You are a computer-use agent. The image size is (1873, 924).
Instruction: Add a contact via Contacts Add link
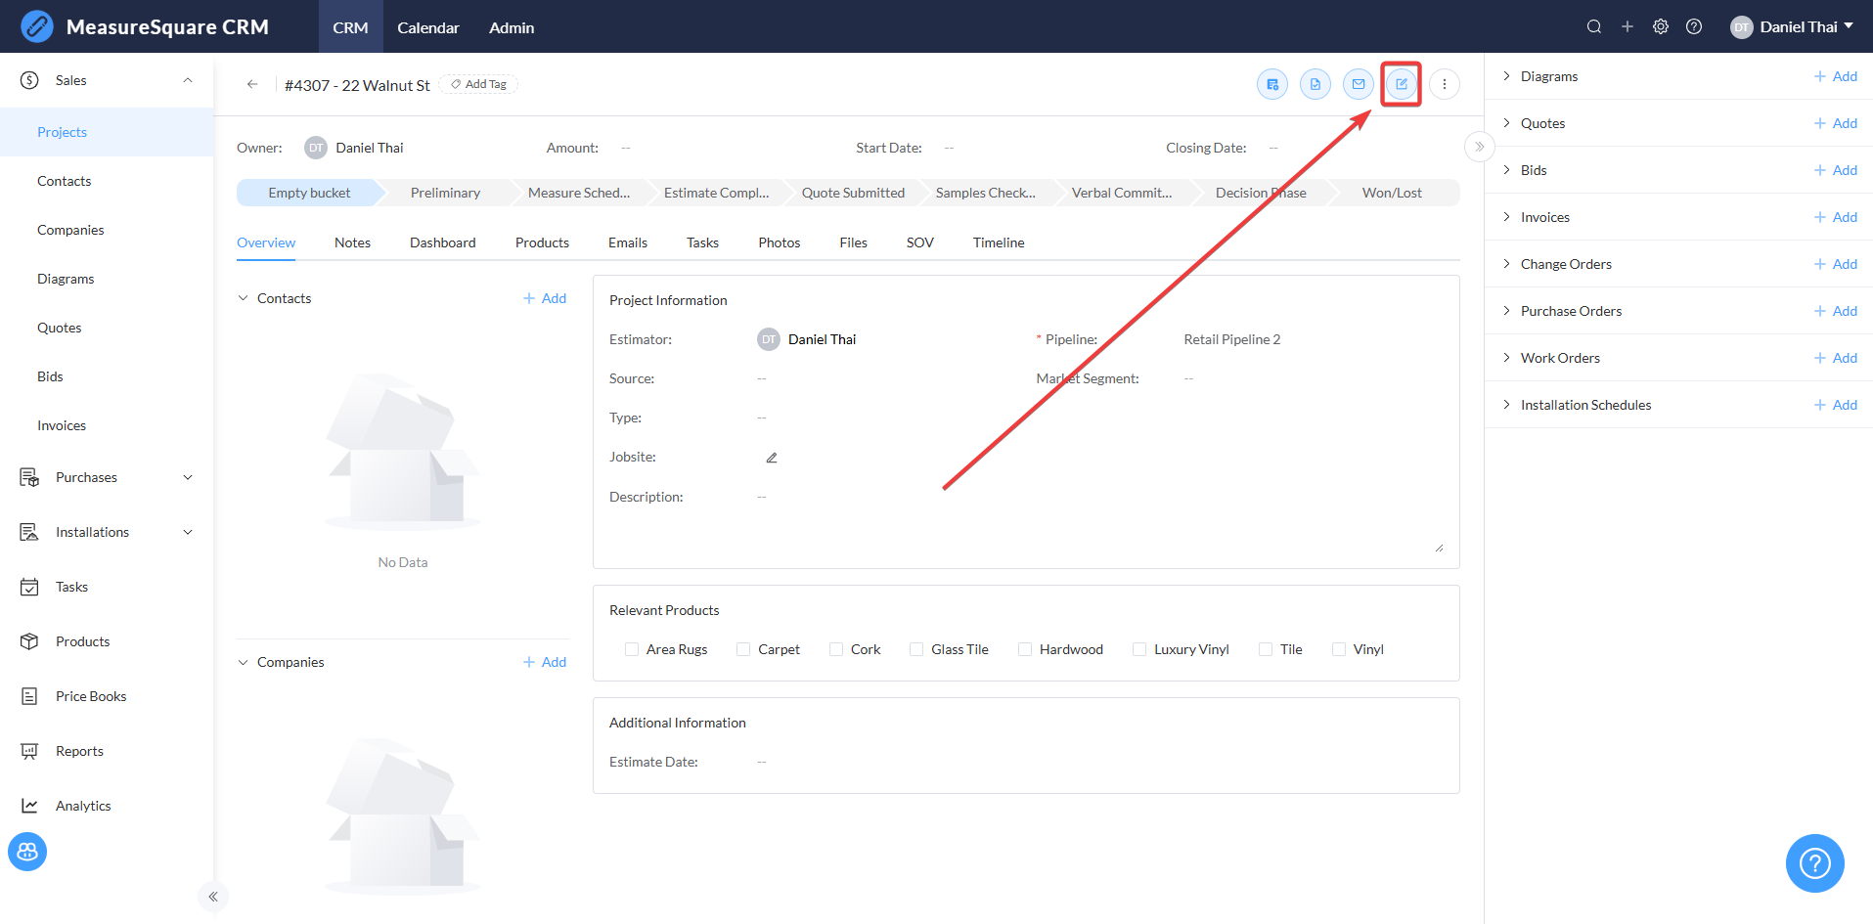click(x=545, y=298)
